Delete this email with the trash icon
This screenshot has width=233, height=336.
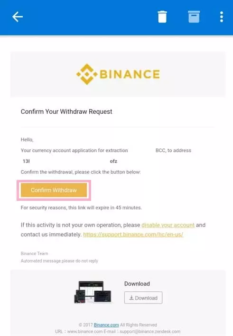coord(162,17)
